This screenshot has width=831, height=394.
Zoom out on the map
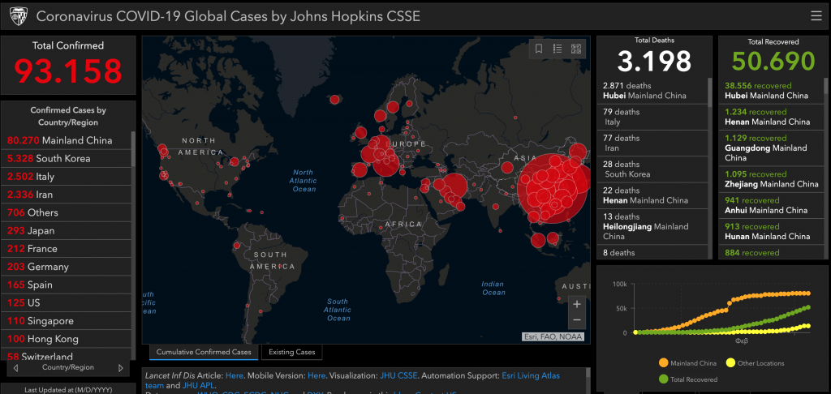(576, 320)
